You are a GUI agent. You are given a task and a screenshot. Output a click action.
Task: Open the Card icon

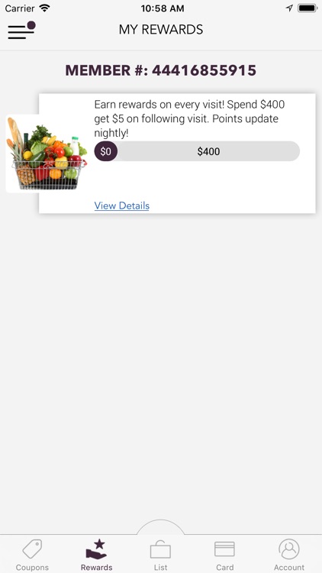224,549
